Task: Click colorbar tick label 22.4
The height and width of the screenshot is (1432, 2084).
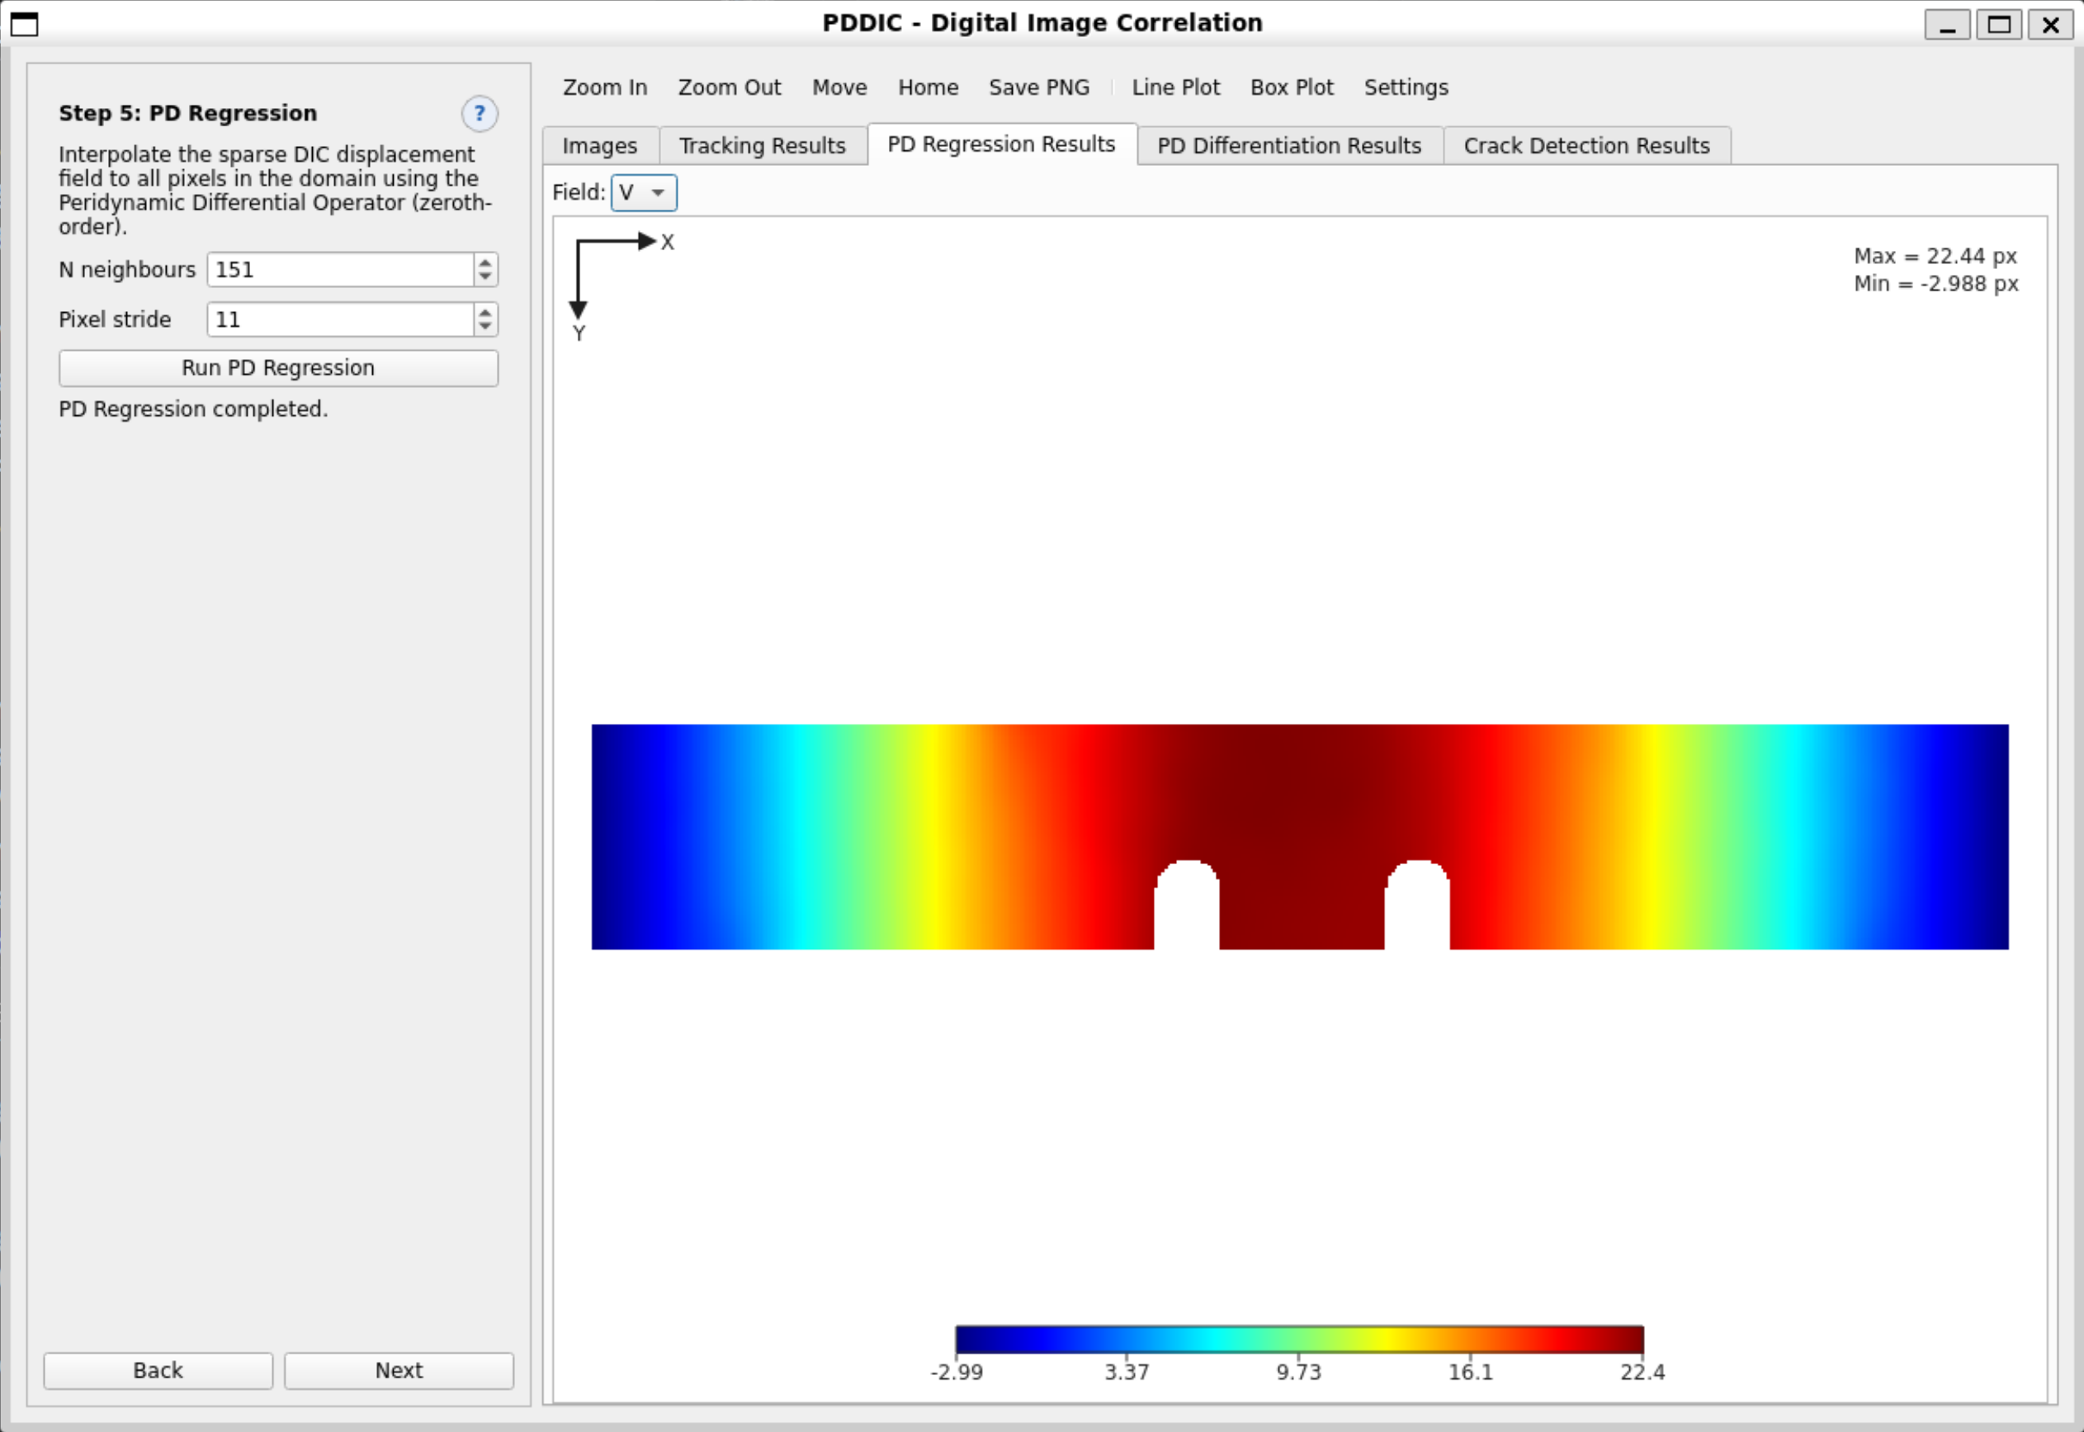Action: pyautogui.click(x=1642, y=1372)
